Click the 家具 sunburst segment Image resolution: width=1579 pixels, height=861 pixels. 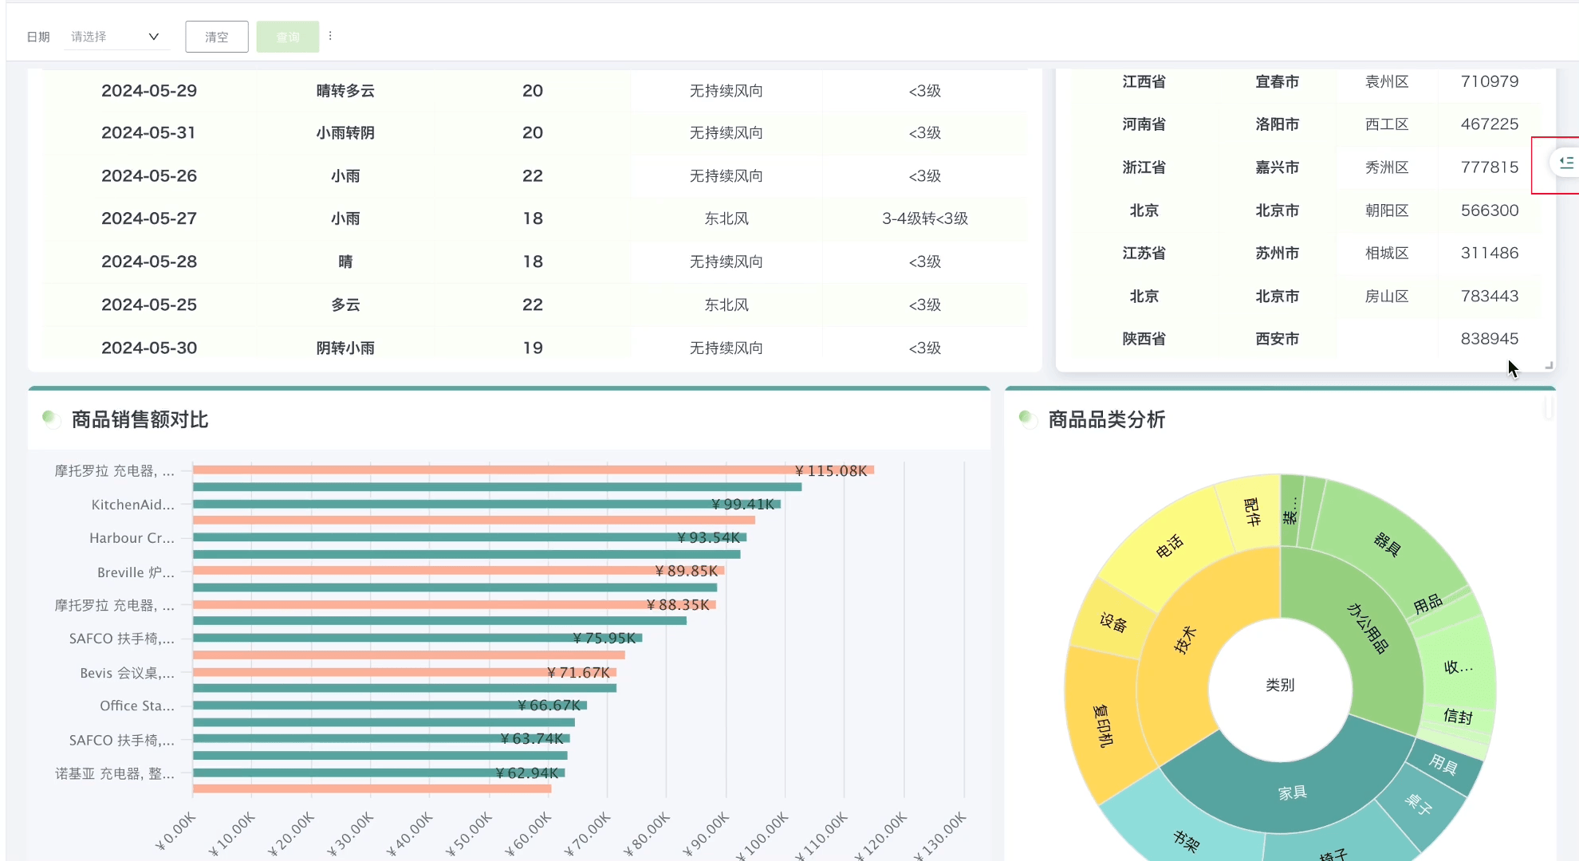[x=1293, y=792]
